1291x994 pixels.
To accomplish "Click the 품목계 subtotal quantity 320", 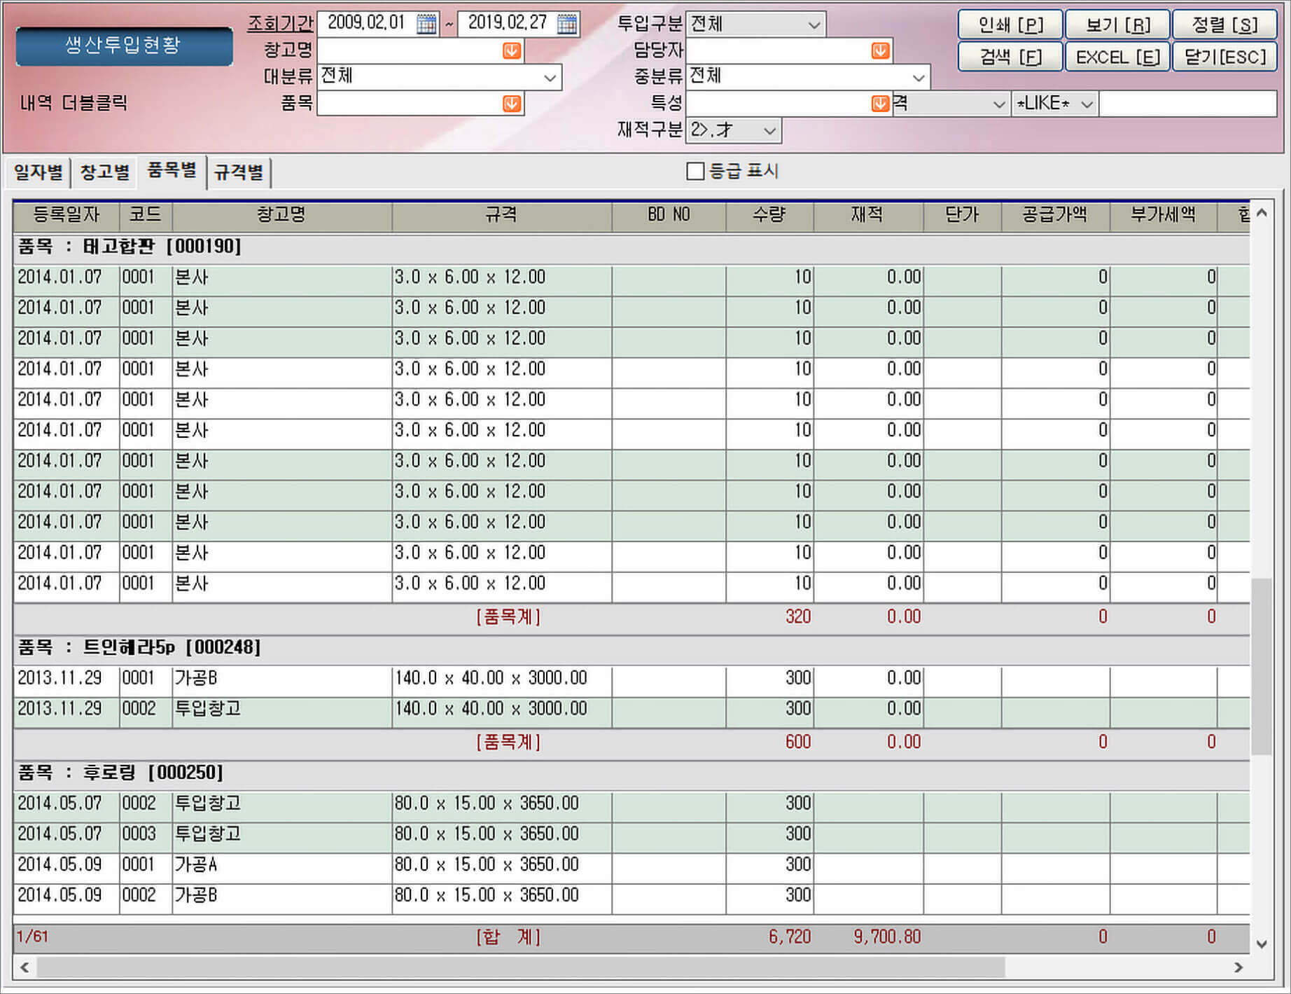I will point(797,617).
